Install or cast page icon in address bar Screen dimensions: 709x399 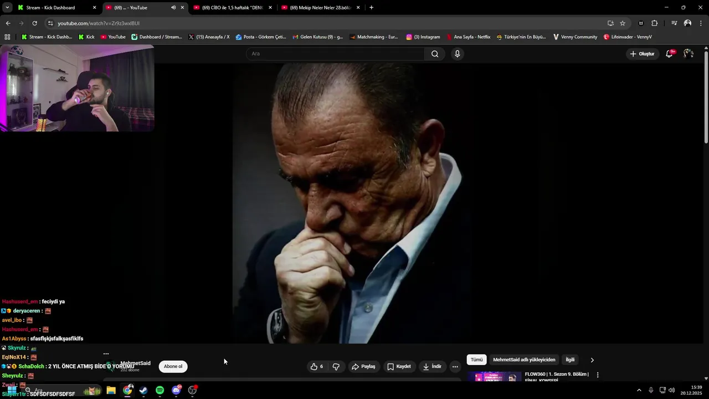(610, 23)
